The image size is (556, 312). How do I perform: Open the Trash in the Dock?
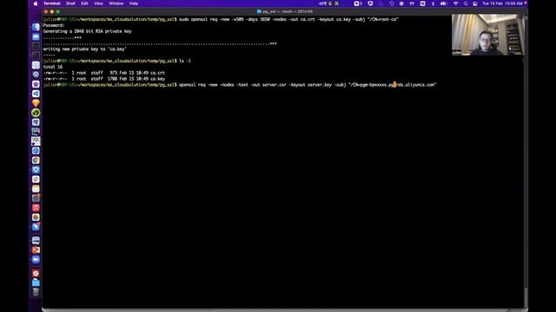click(x=36, y=292)
